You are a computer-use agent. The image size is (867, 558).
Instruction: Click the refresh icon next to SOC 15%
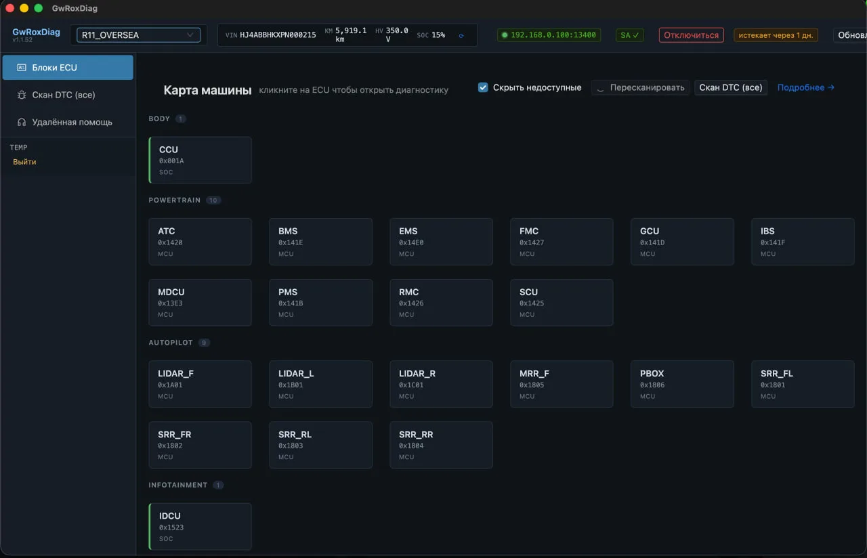pos(461,35)
